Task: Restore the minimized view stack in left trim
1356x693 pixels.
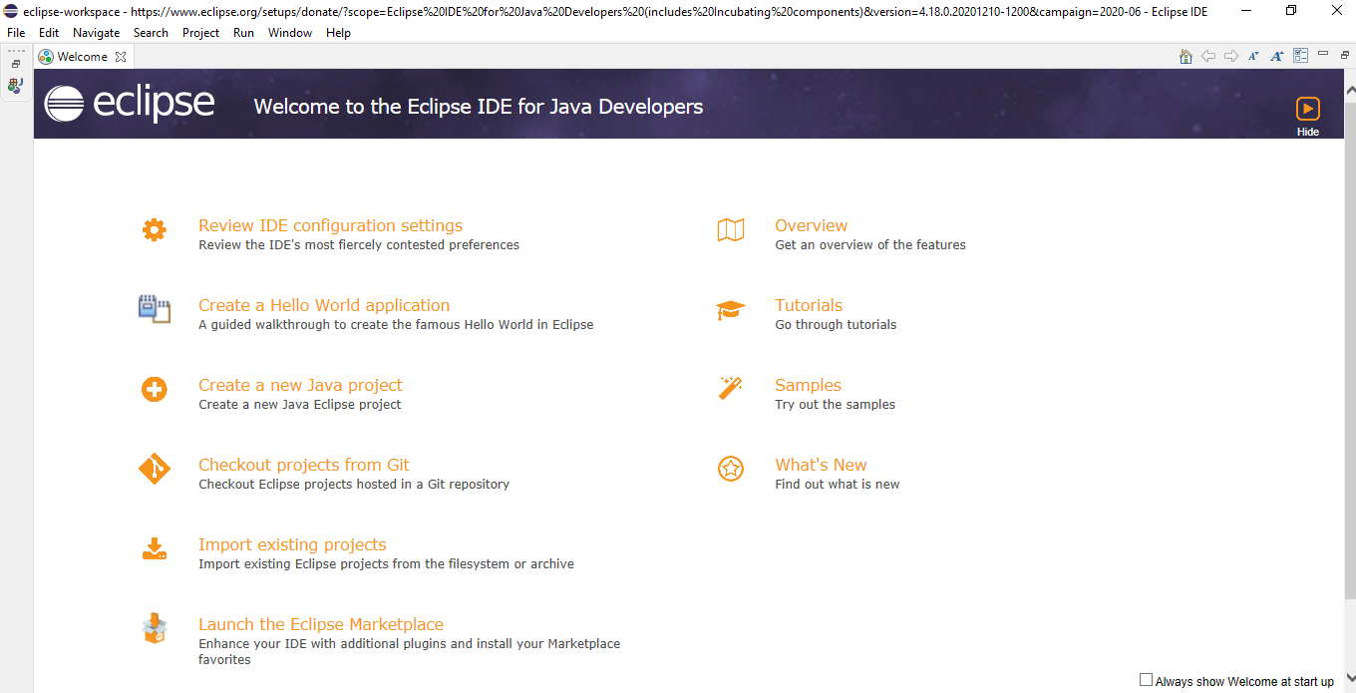Action: 16,64
